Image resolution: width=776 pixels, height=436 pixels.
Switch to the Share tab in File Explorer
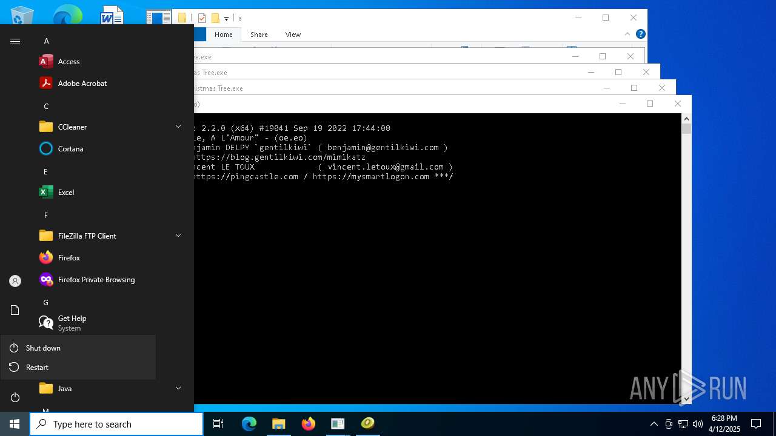pyautogui.click(x=259, y=35)
